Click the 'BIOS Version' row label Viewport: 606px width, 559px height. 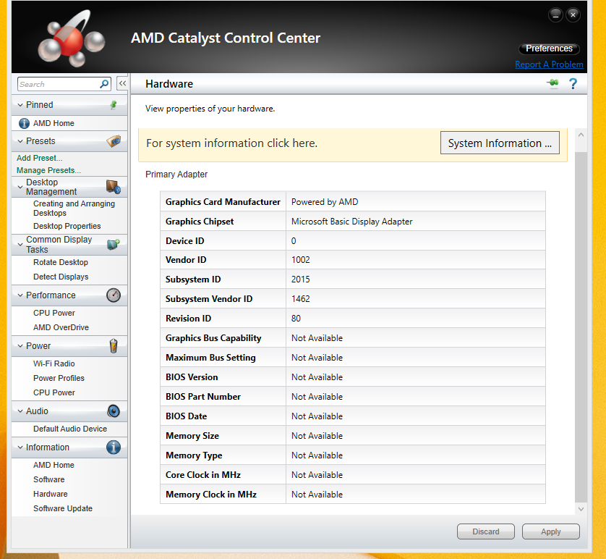point(192,377)
